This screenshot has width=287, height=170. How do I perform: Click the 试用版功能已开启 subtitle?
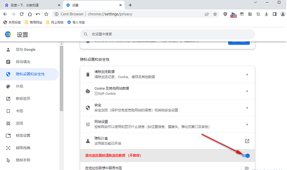pos(108,143)
